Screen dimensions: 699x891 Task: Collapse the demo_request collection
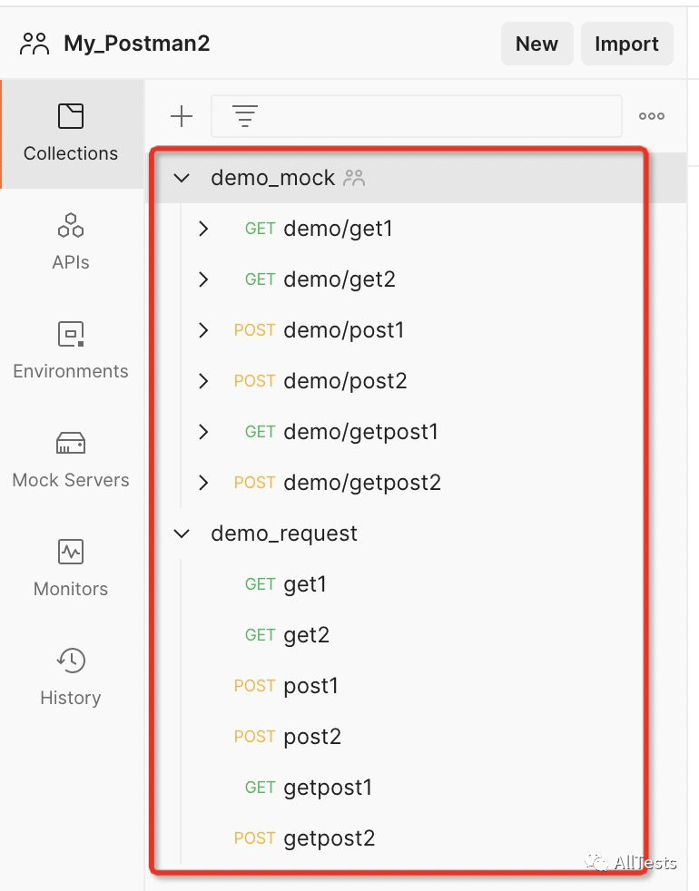pyautogui.click(x=182, y=534)
